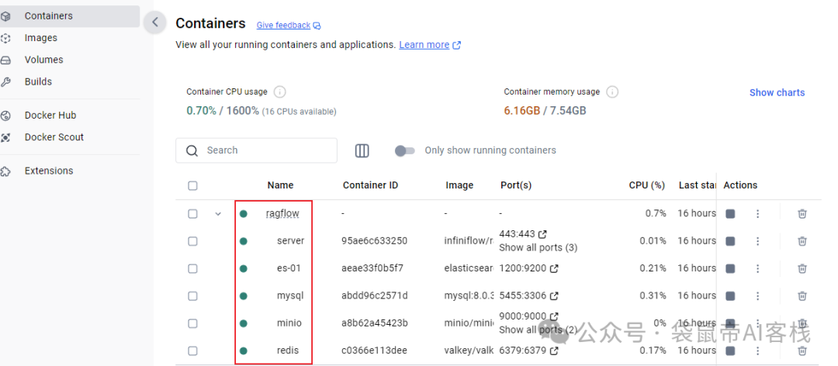Focus the container Search field
The width and height of the screenshot is (838, 366).
[x=257, y=150]
